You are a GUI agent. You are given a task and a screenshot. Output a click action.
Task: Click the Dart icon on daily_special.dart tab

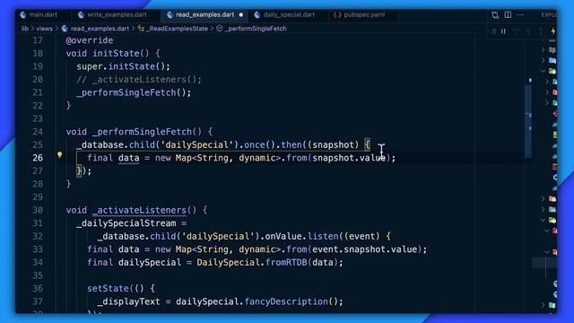[x=257, y=15]
